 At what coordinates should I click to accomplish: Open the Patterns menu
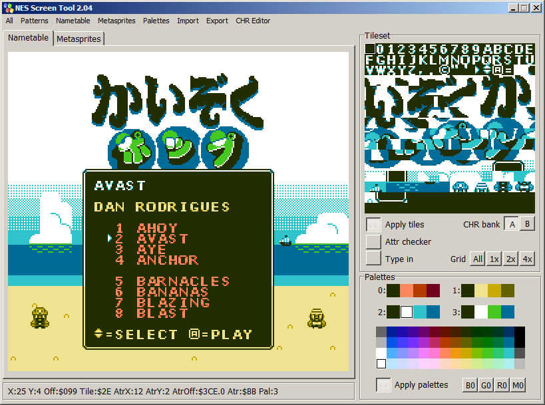(x=34, y=21)
